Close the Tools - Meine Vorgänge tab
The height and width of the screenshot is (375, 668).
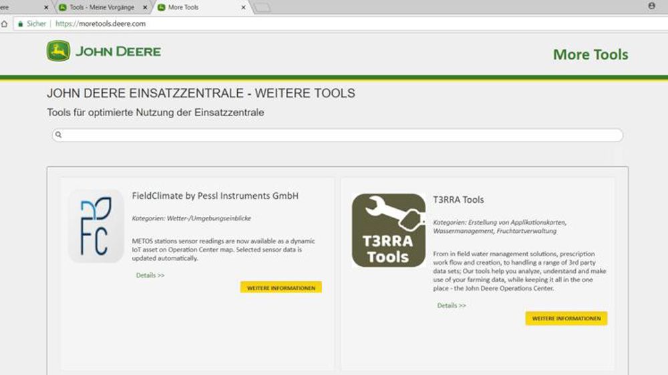click(144, 7)
